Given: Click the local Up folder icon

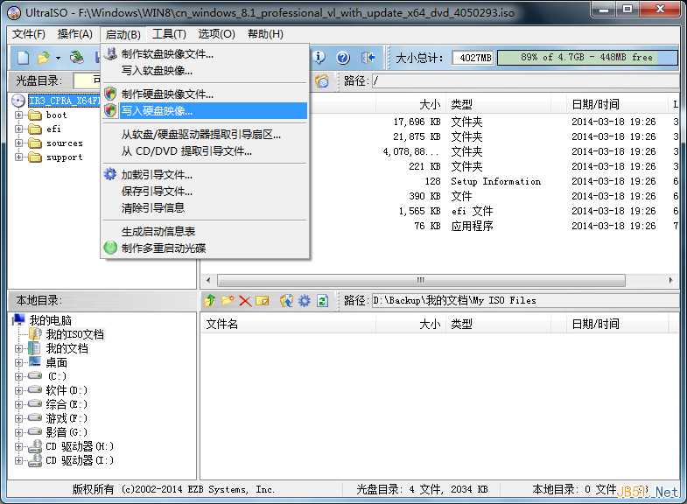Looking at the screenshot, I should pyautogui.click(x=210, y=300).
